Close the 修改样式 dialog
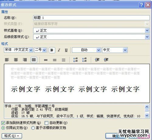This screenshot has height=140, width=152. [x=148, y=5]
